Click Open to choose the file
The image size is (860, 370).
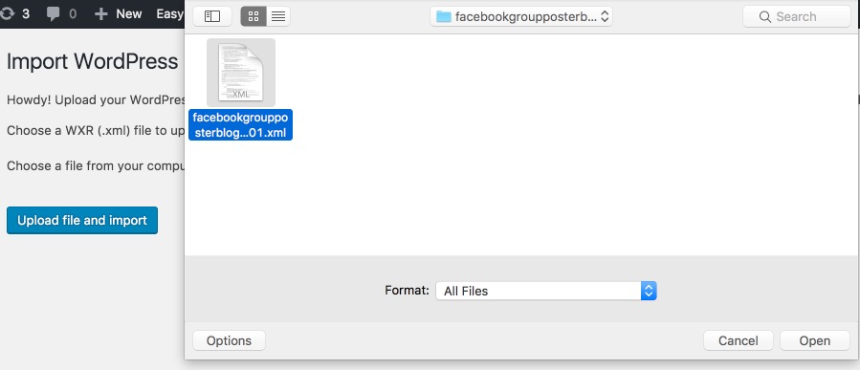click(814, 340)
